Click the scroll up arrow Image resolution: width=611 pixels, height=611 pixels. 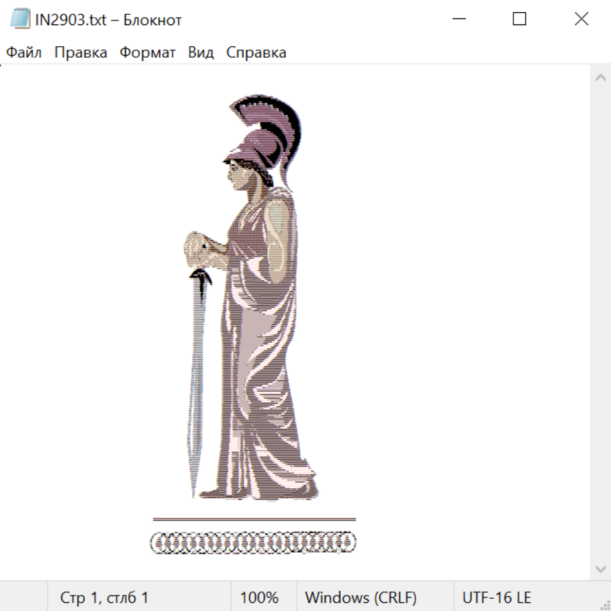tap(600, 77)
